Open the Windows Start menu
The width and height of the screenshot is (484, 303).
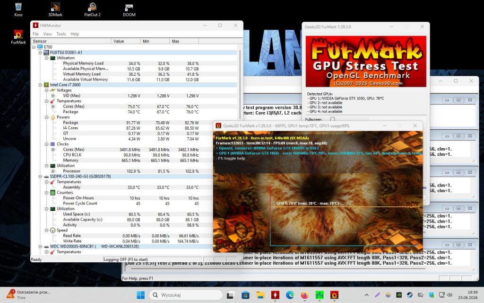140,295
